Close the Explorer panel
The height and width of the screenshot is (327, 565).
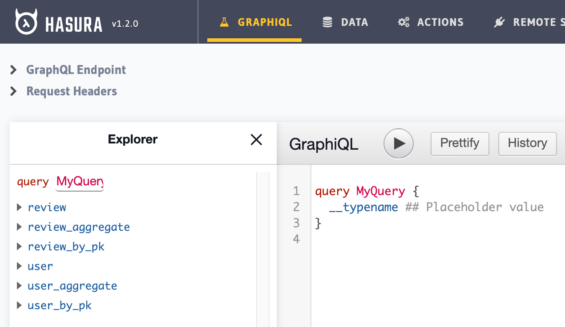coord(256,140)
